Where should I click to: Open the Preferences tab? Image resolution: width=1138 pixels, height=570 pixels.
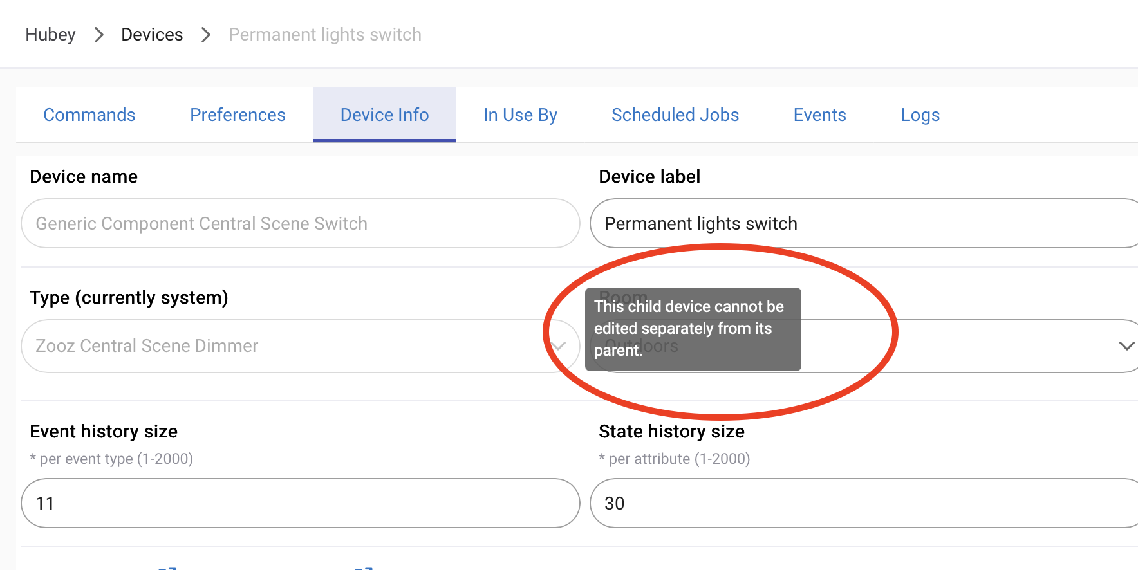238,115
